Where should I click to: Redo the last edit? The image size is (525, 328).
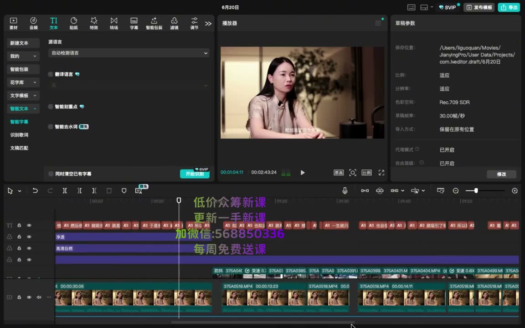pyautogui.click(x=50, y=190)
